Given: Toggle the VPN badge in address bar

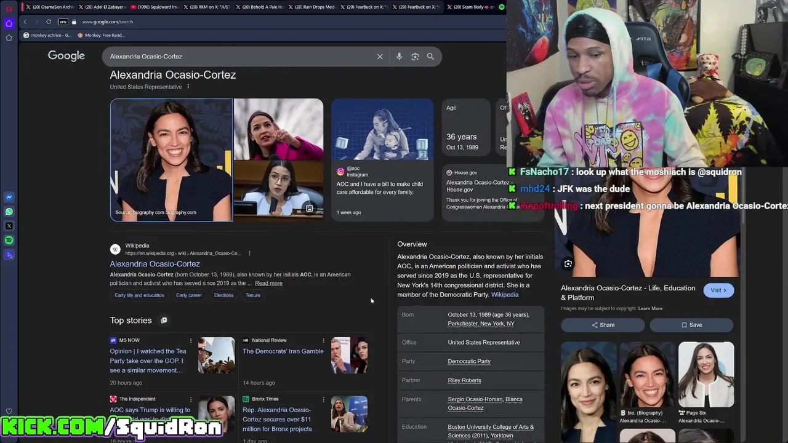Looking at the screenshot, I should pos(63,22).
